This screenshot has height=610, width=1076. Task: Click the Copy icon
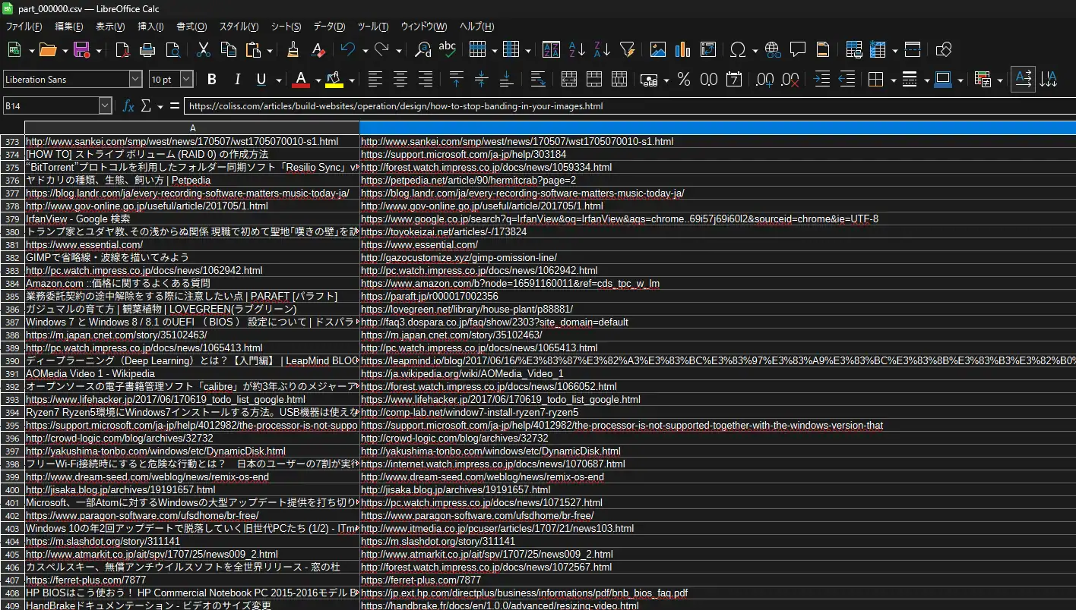[x=228, y=50]
